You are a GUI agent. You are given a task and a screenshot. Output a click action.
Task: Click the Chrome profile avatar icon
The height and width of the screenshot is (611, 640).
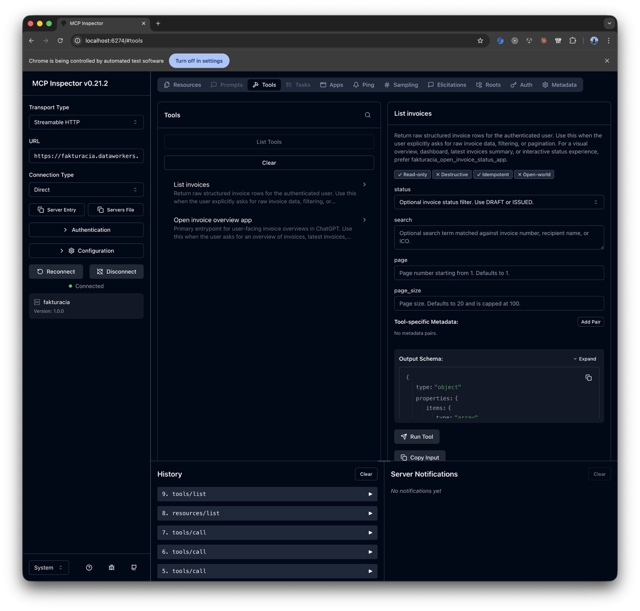(593, 41)
